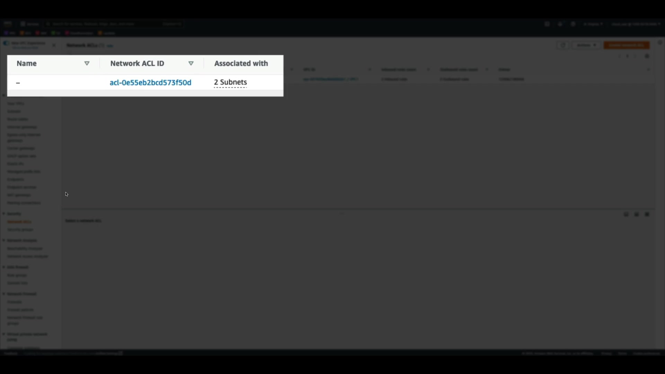Image resolution: width=665 pixels, height=374 pixels.
Task: Open Security groups in sidebar
Action: coord(20,230)
